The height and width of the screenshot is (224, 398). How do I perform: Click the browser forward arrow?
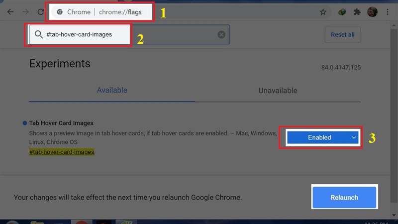[x=26, y=11]
